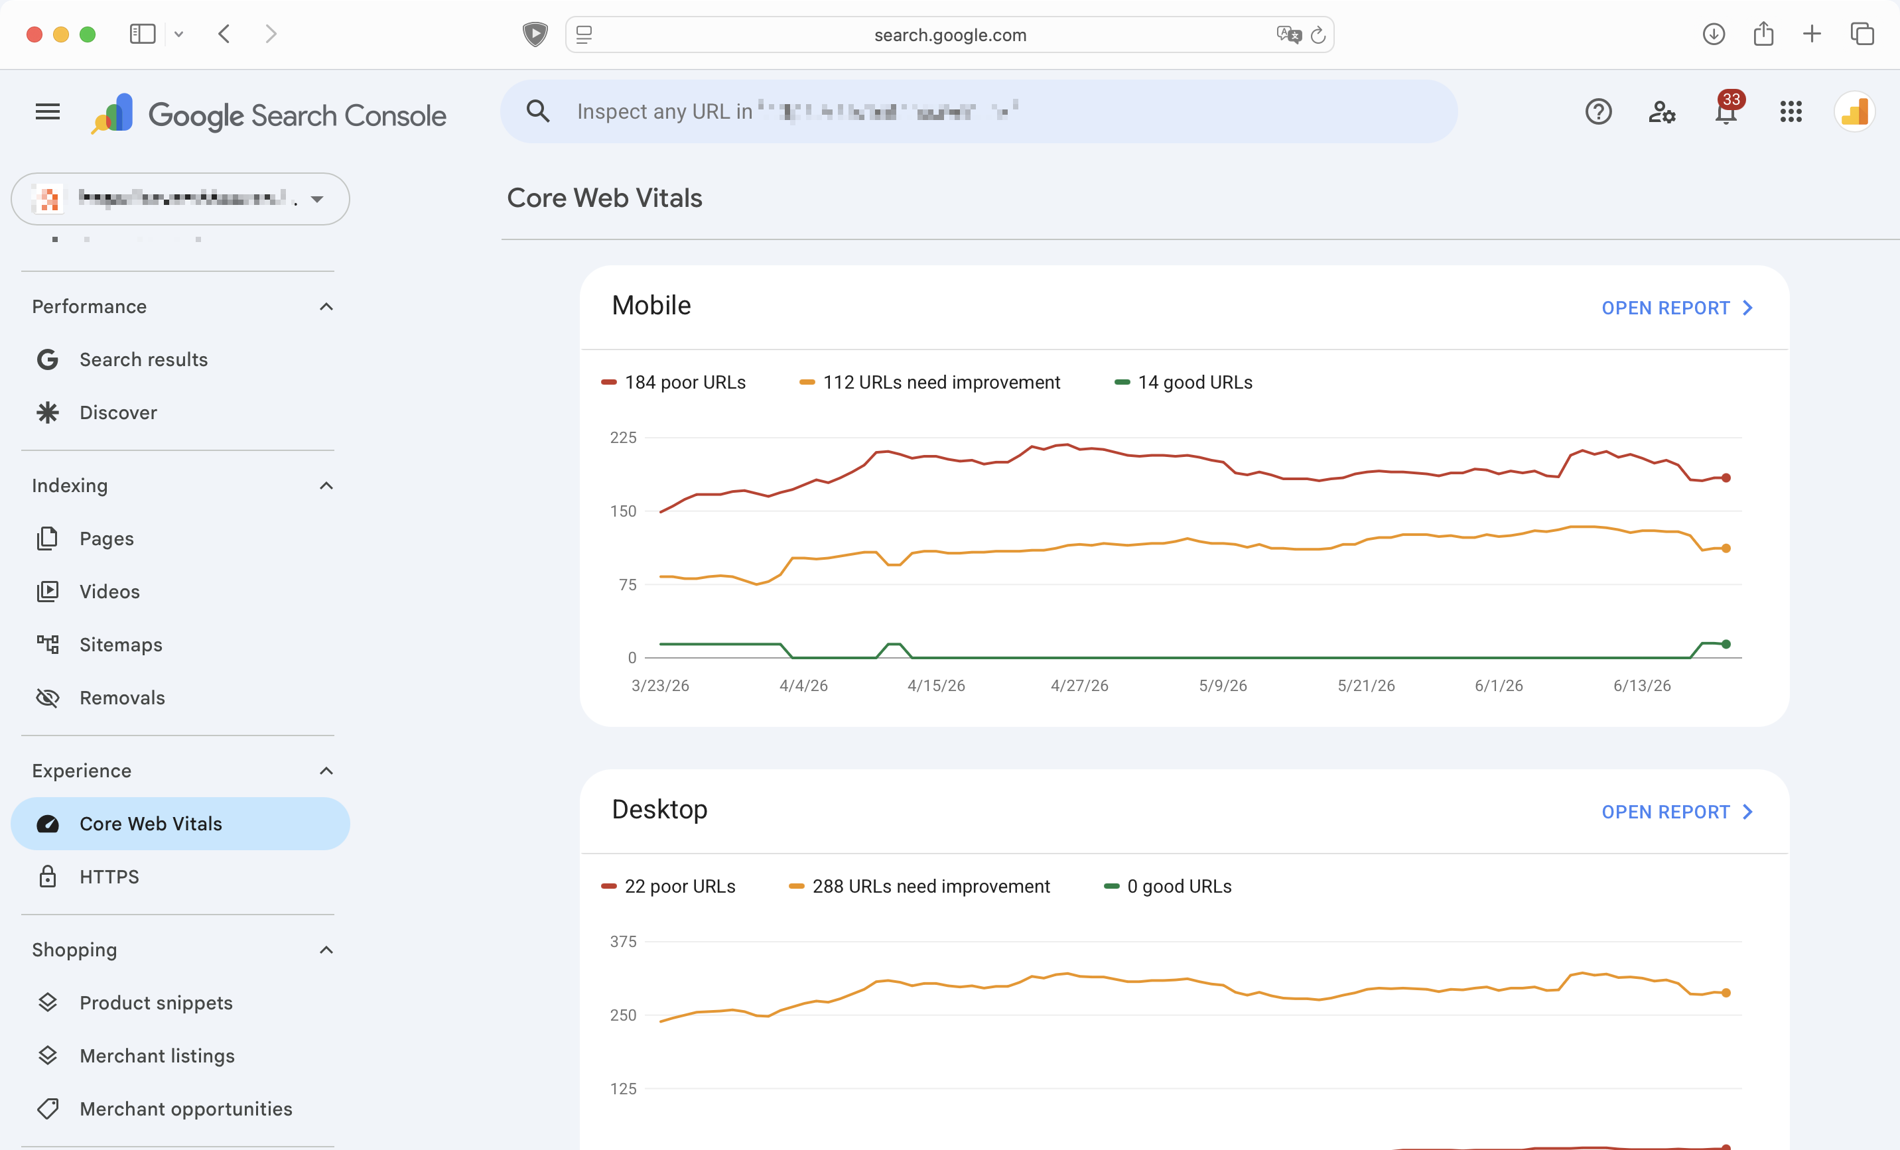
Task: Open Product snippets report
Action: (180, 1002)
